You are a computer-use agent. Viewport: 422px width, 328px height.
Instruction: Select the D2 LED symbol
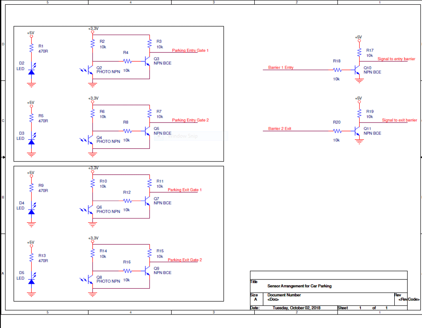pyautogui.click(x=31, y=73)
